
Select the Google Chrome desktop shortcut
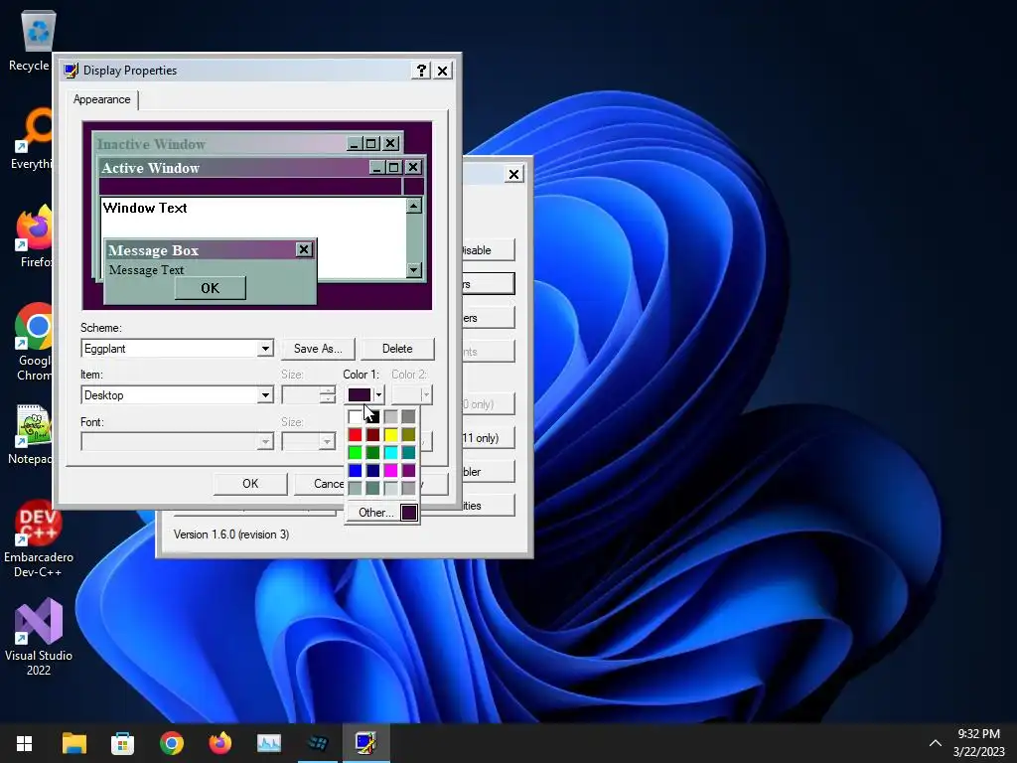[36, 342]
